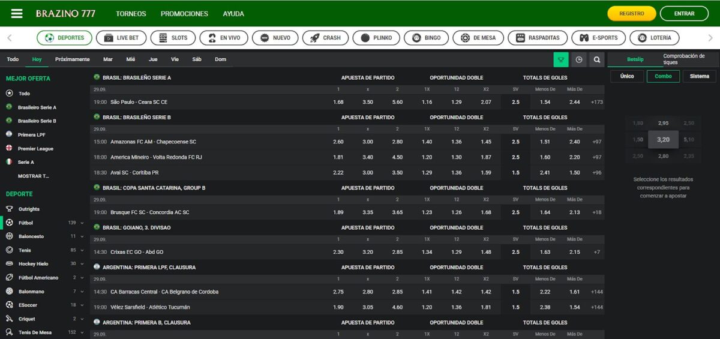720x339 pixels.
Task: Open the Live Bet category
Action: click(121, 38)
